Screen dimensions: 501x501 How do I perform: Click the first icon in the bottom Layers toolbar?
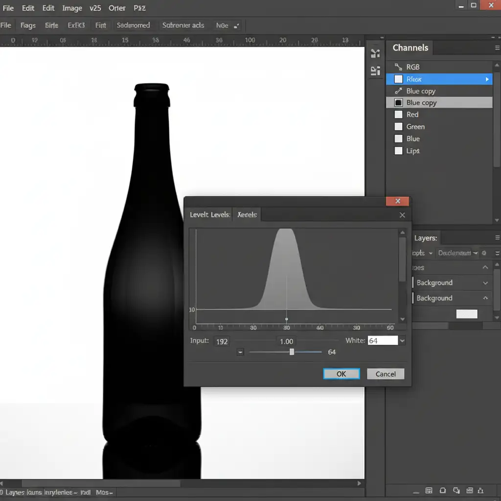coord(429,490)
